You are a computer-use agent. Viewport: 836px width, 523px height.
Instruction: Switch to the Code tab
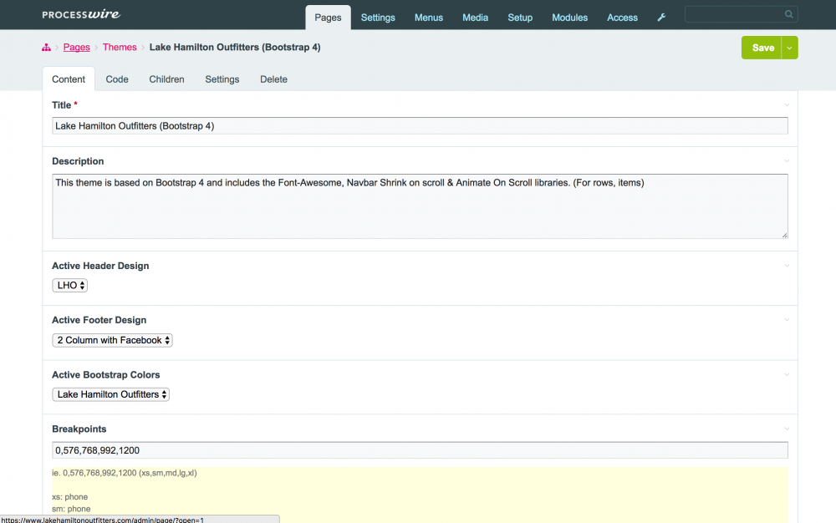[117, 79]
